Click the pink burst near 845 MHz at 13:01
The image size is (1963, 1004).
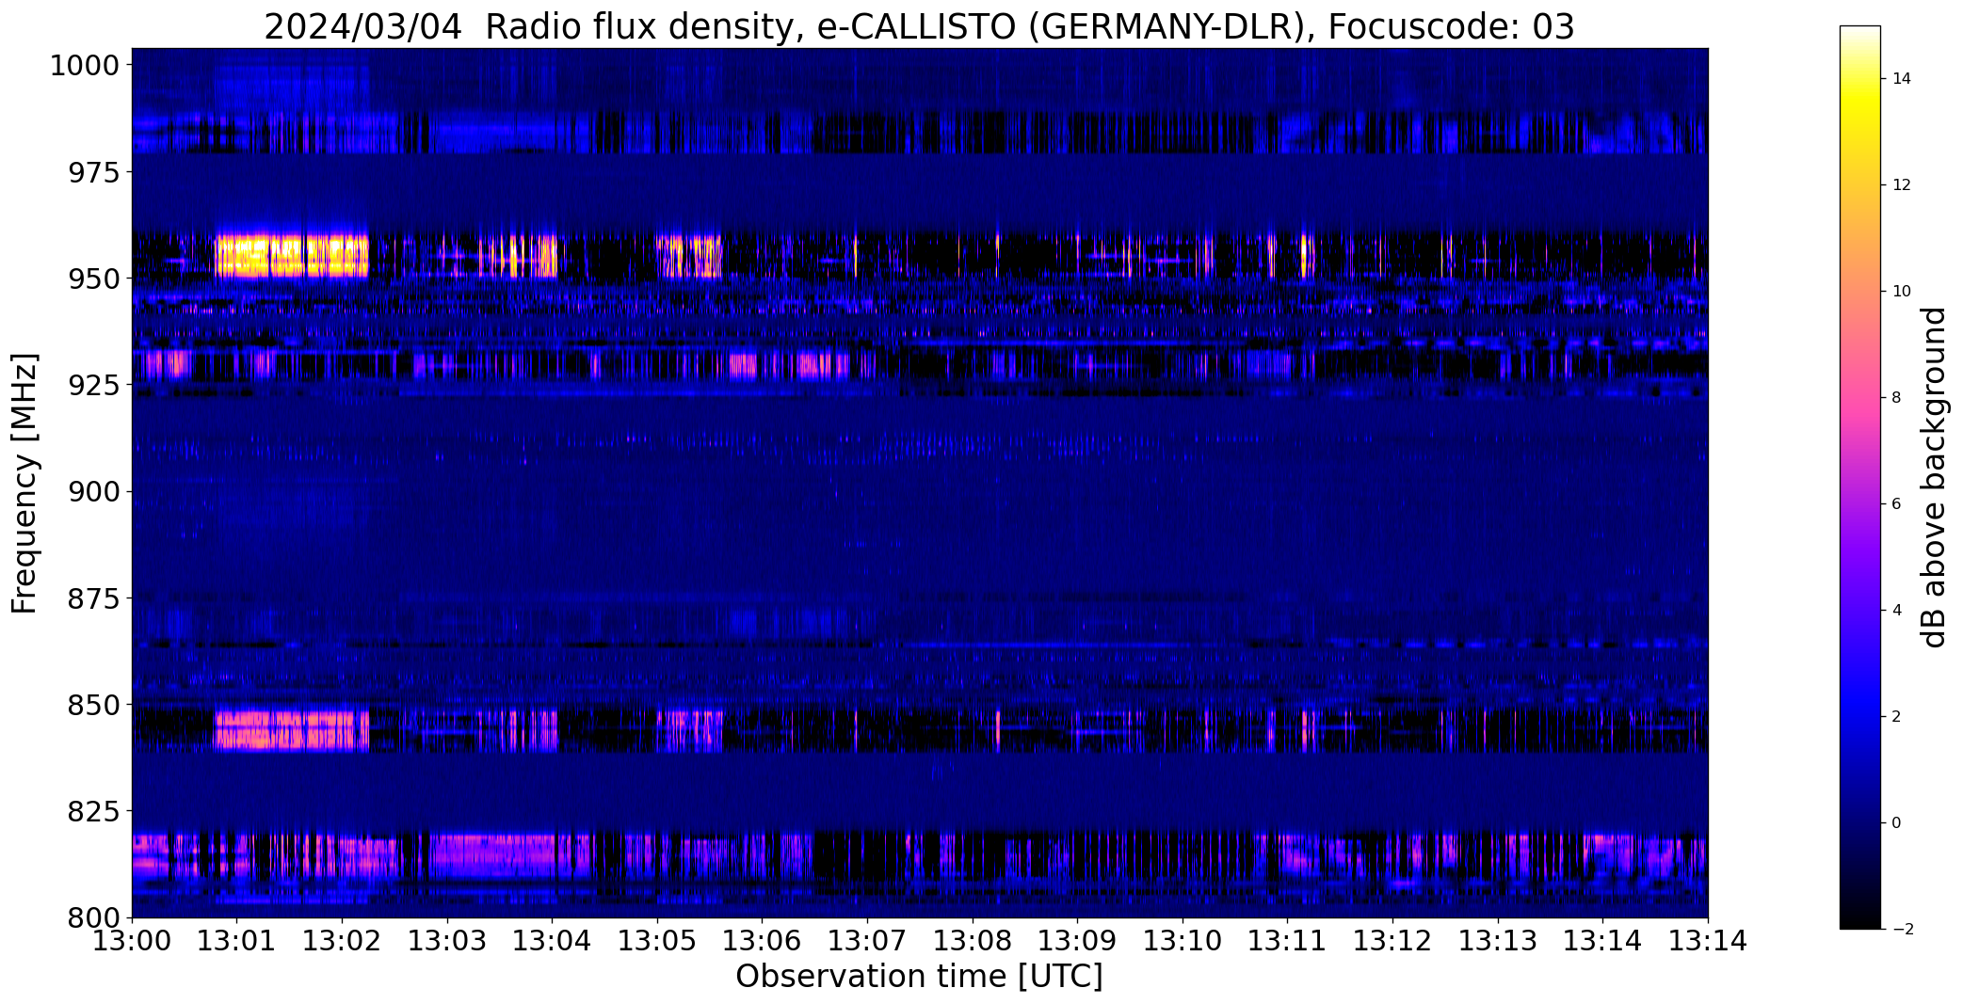[x=292, y=730]
